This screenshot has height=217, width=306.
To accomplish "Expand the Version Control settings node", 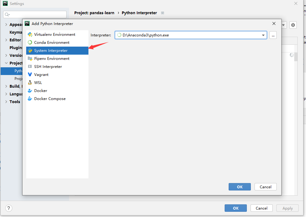I will point(6,55).
